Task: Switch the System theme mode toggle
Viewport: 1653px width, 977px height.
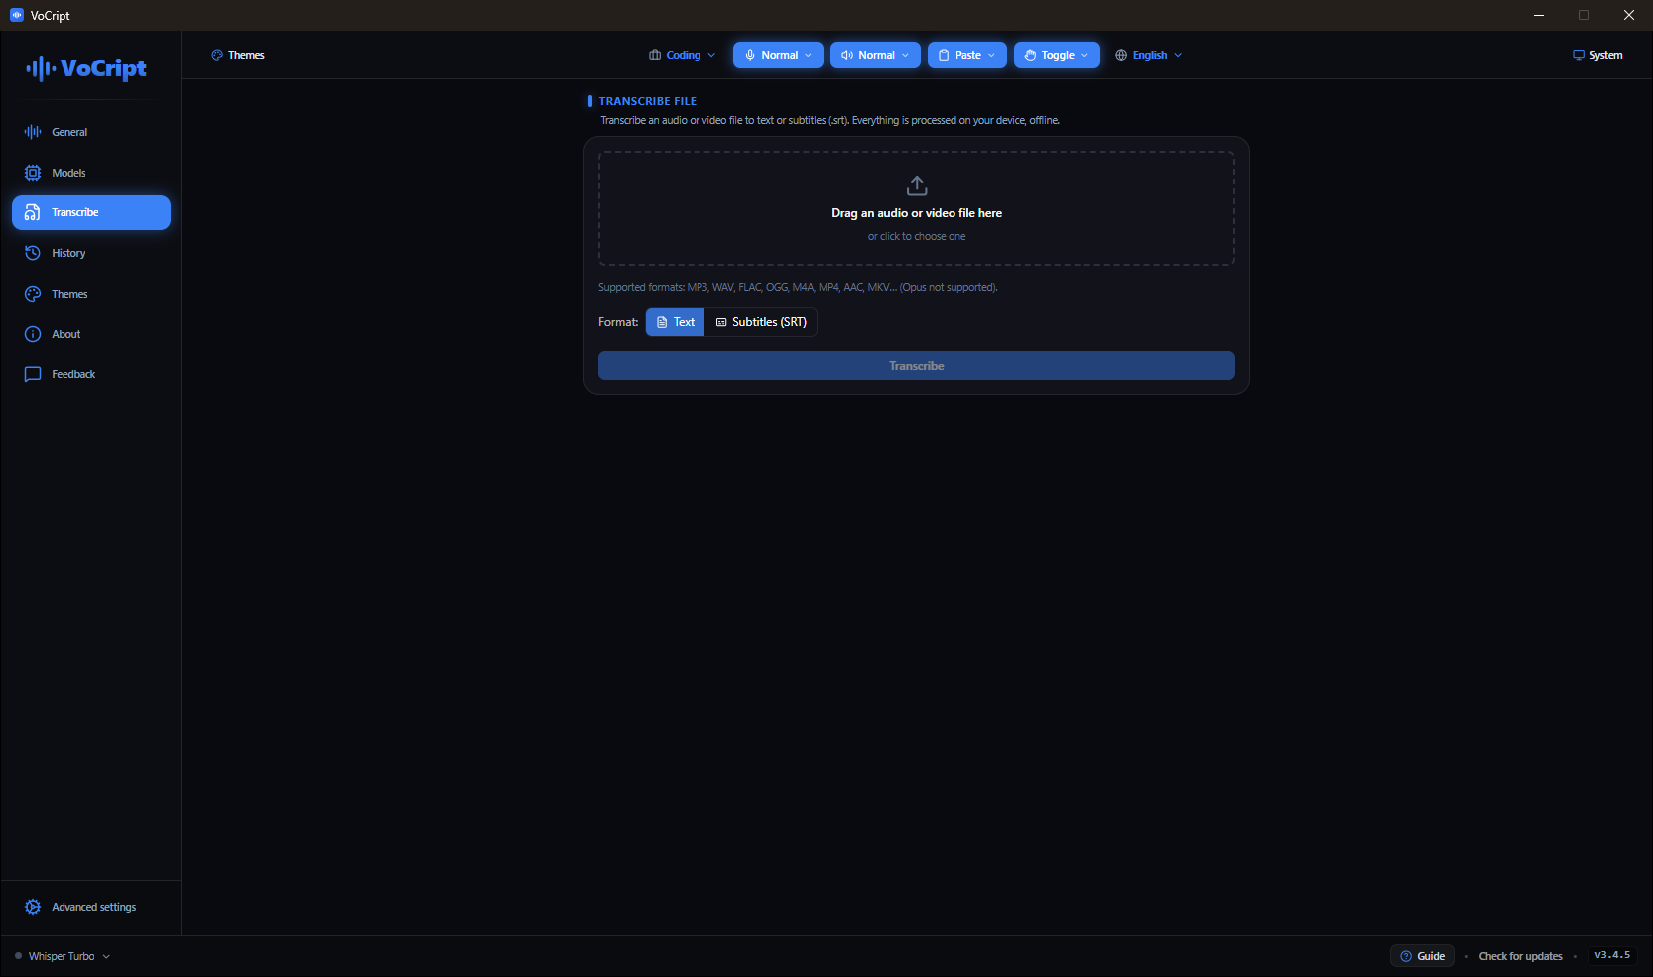Action: [x=1597, y=55]
